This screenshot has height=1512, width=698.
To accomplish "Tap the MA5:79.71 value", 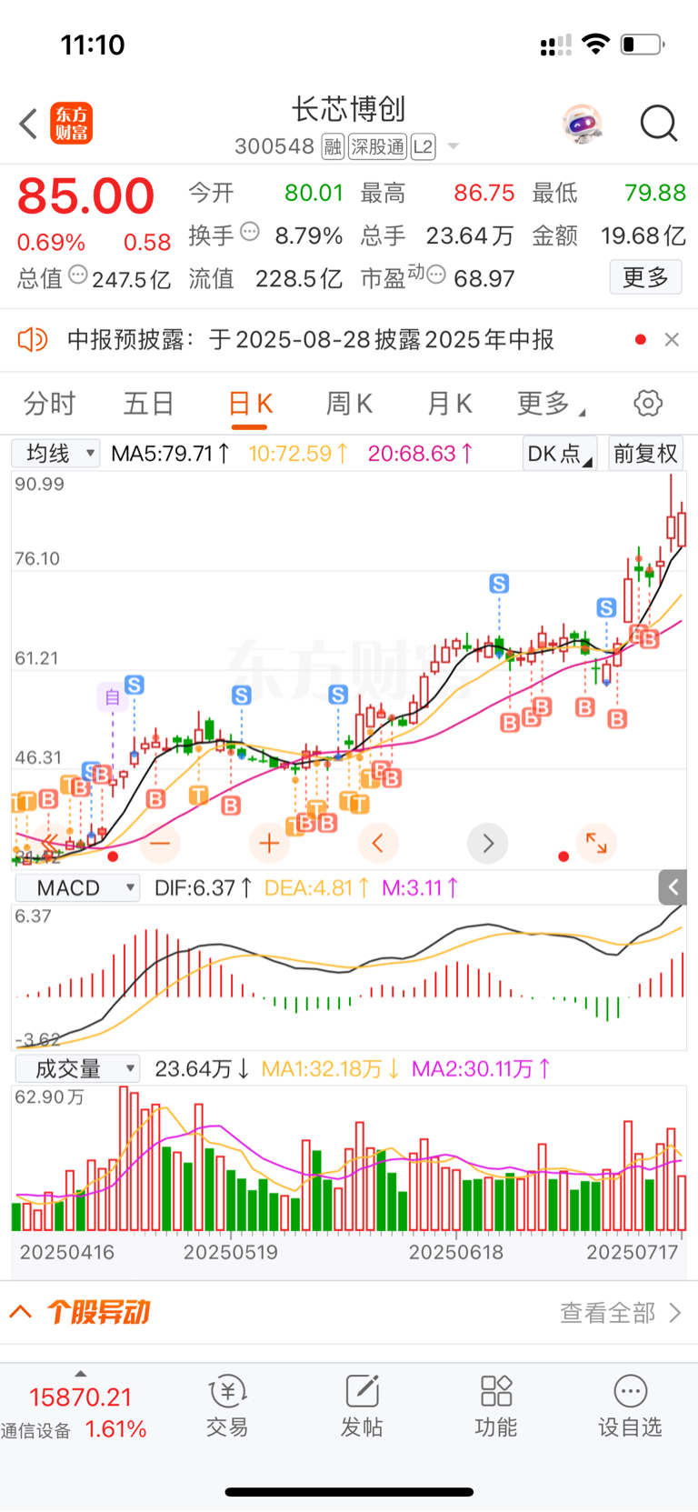I will [x=170, y=454].
